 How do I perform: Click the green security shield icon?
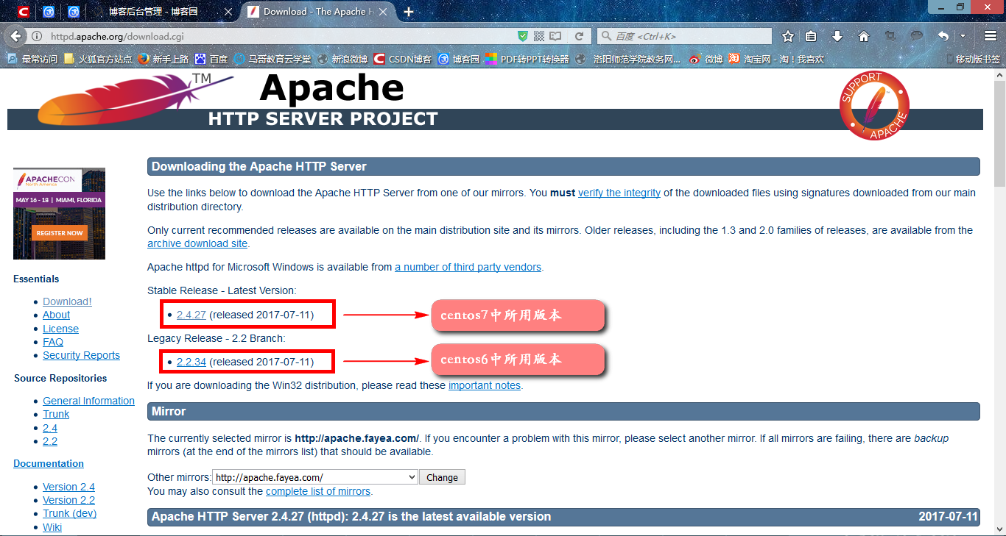click(x=523, y=36)
